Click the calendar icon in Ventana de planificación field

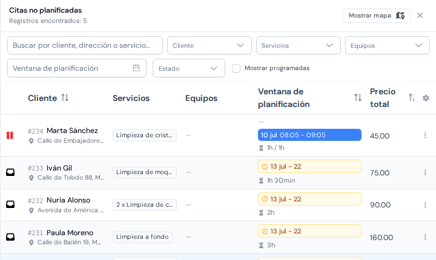[x=136, y=68]
